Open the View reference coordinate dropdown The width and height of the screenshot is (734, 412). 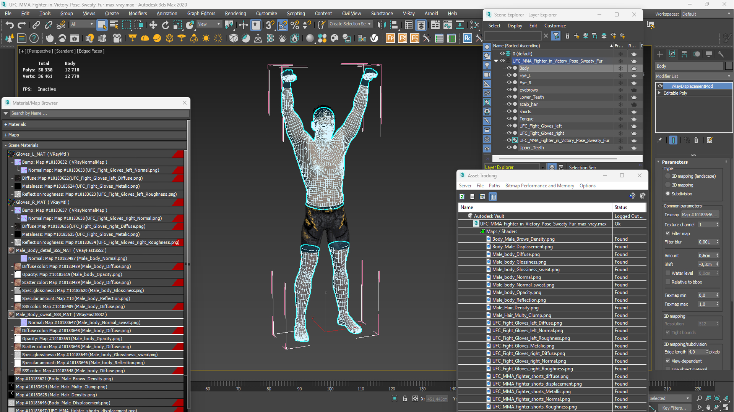click(209, 24)
